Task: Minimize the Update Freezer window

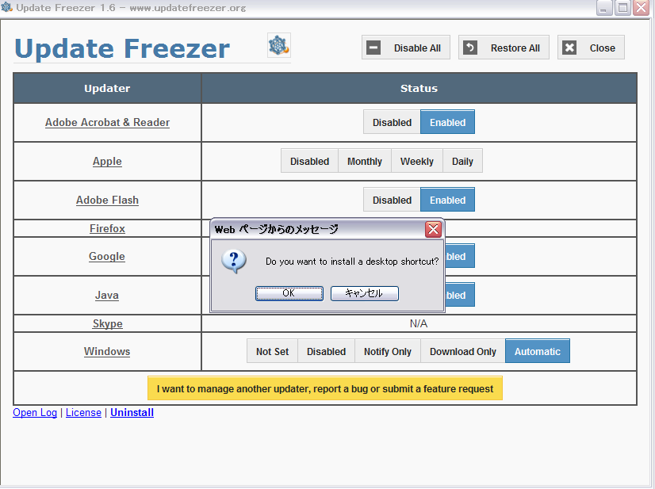Action: point(604,7)
